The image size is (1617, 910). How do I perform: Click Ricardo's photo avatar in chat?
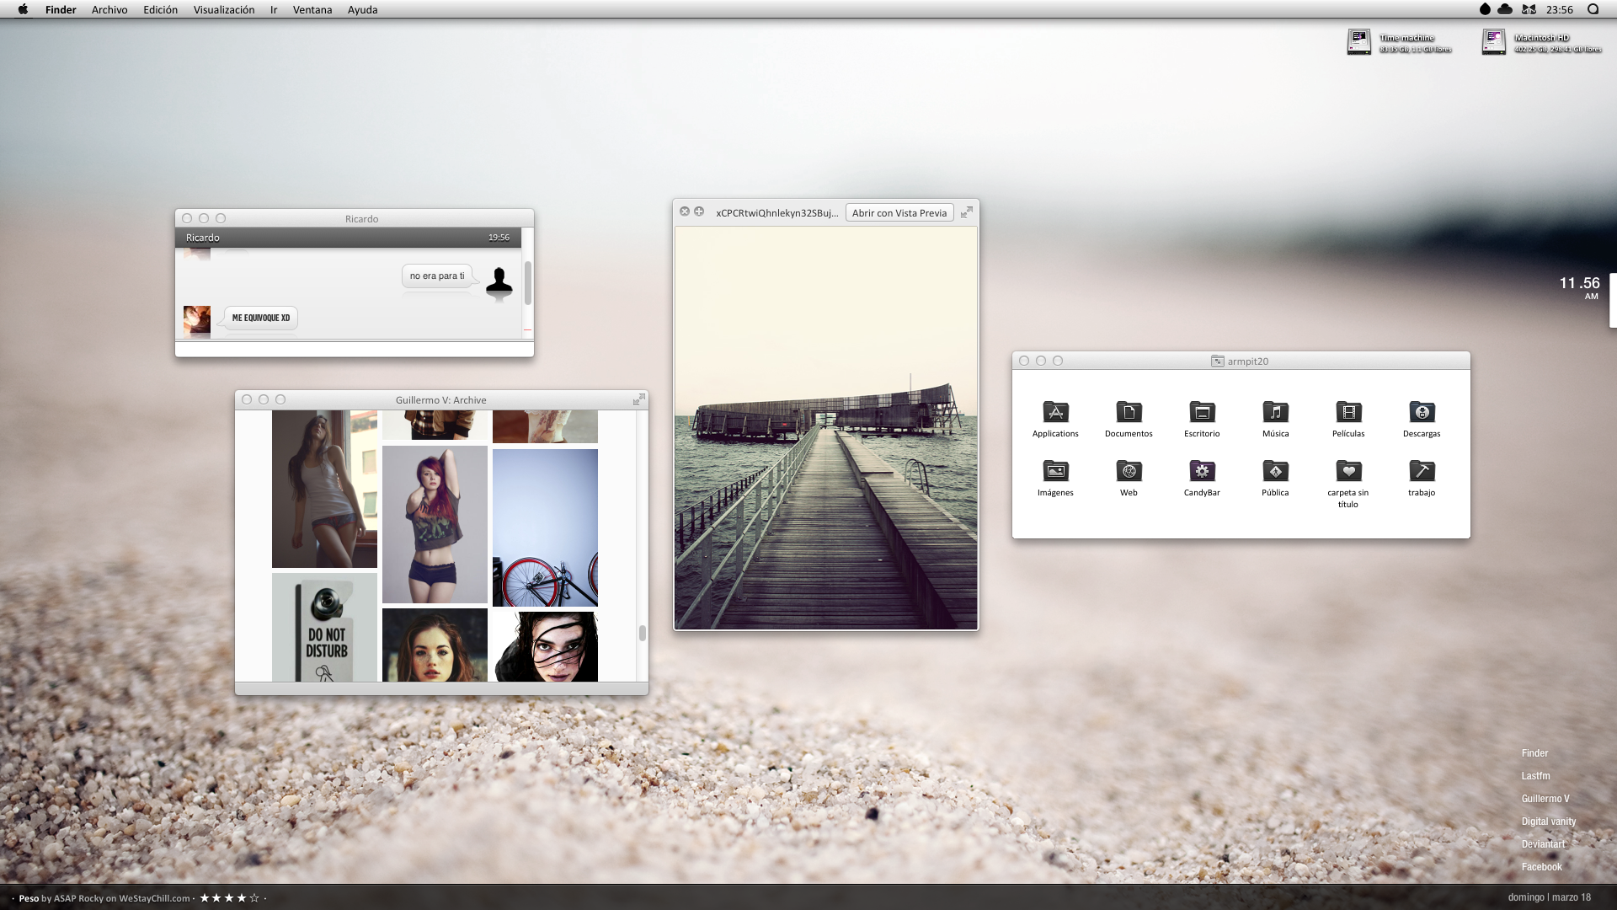point(197,320)
